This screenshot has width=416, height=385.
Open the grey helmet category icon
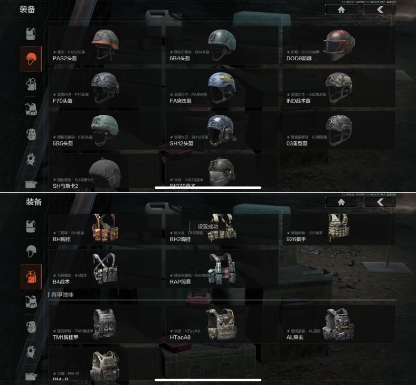tap(31, 251)
